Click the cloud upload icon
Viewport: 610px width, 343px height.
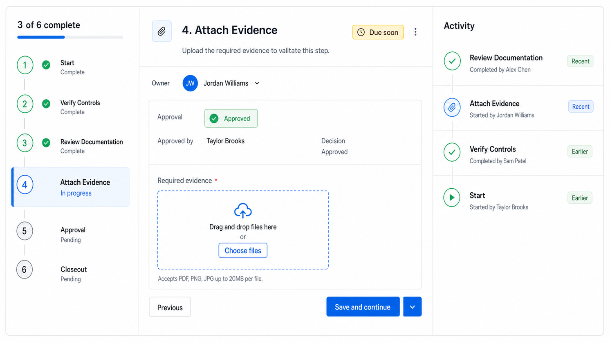(243, 211)
